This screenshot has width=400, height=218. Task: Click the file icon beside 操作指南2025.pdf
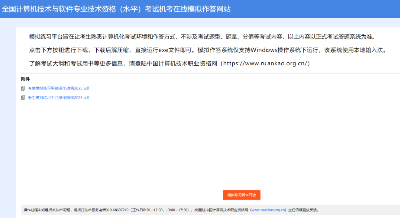click(23, 98)
